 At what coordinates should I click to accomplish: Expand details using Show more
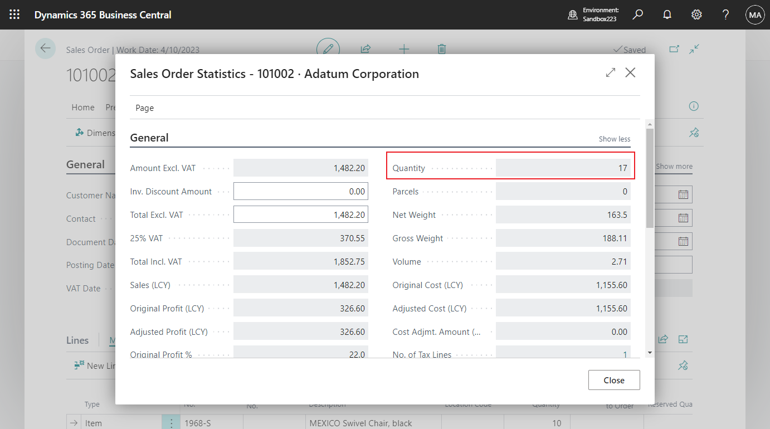[x=673, y=166]
